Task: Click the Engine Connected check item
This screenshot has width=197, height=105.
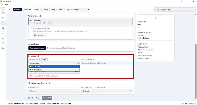Action: point(145,55)
